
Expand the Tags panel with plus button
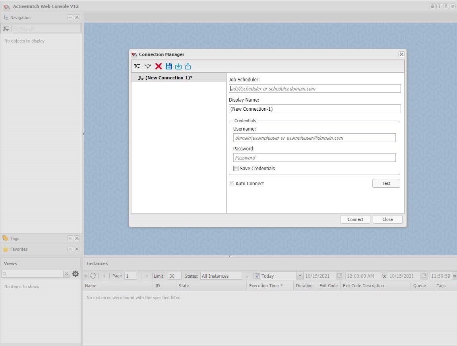[70, 238]
